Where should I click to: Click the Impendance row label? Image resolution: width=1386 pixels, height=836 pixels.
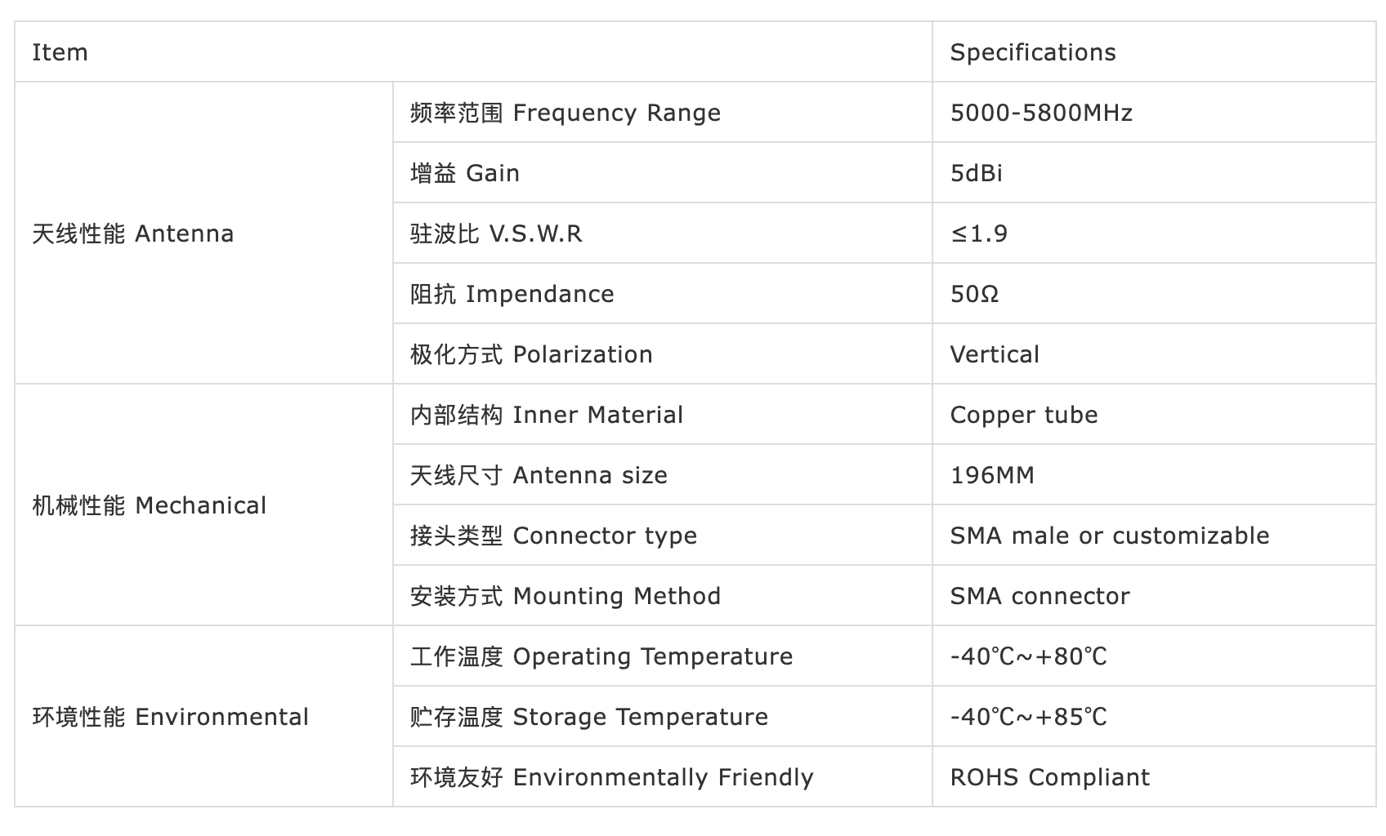(512, 294)
